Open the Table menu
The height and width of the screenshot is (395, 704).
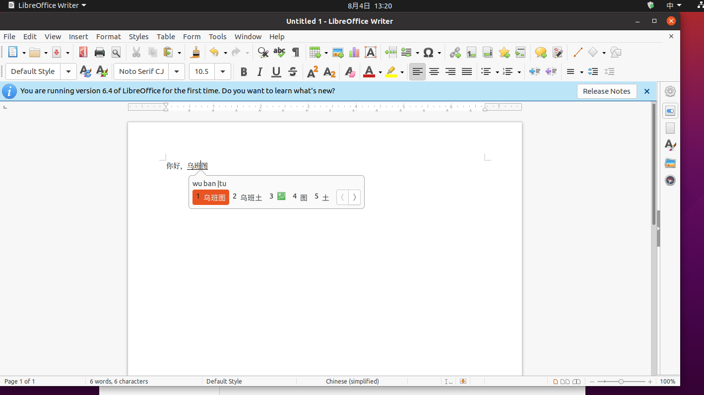click(x=166, y=36)
